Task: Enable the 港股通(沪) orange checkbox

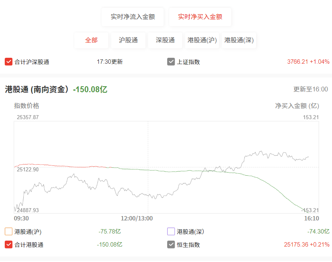Action: tap(8, 232)
